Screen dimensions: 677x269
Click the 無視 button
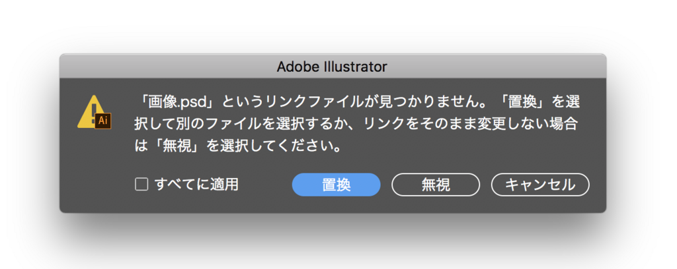(x=436, y=185)
